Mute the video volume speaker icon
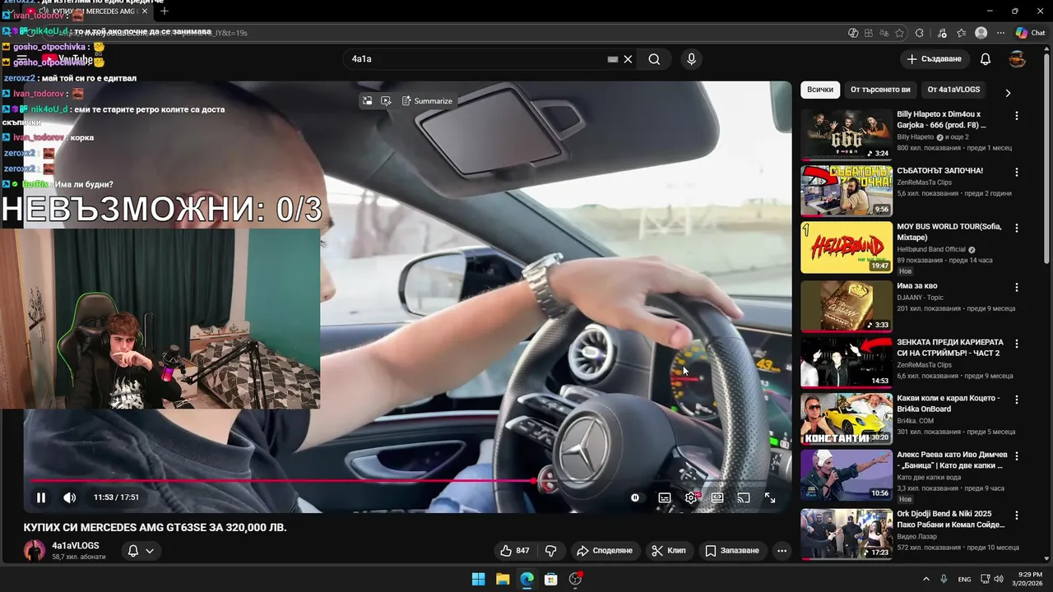This screenshot has height=592, width=1053. pyautogui.click(x=70, y=497)
